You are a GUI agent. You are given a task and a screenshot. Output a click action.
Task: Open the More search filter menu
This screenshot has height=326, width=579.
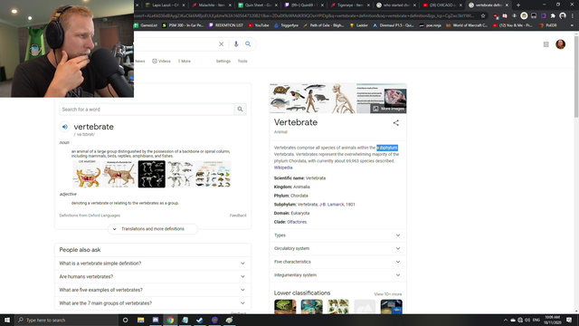185,62
